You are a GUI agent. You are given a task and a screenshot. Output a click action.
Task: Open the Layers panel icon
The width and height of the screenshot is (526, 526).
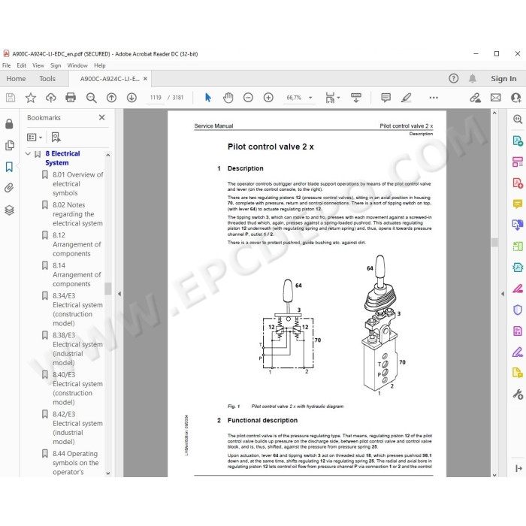9,210
